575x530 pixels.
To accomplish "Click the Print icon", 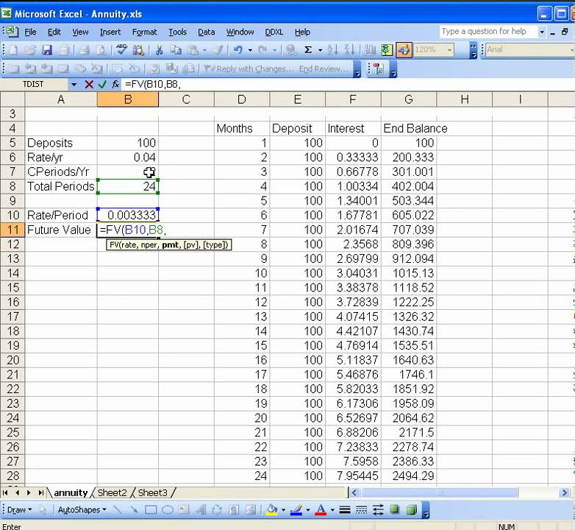I will pos(84,50).
